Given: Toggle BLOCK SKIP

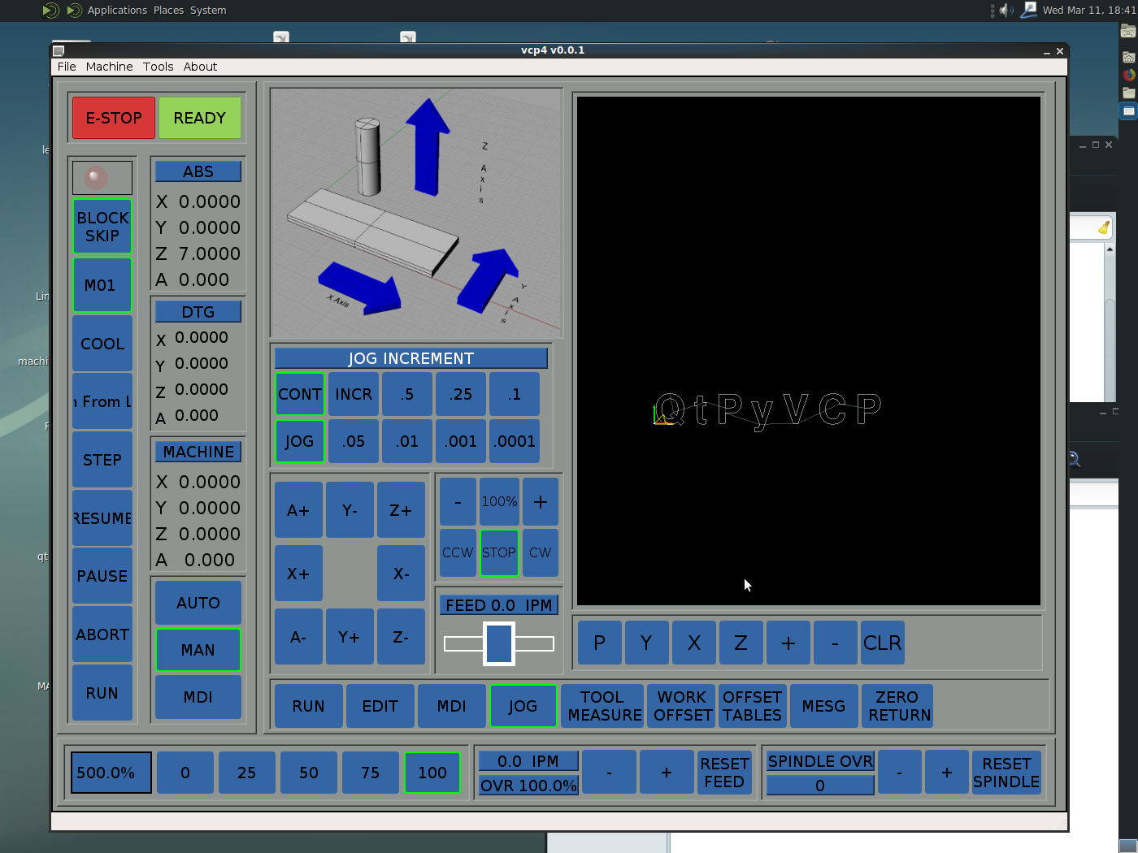Looking at the screenshot, I should tap(102, 227).
